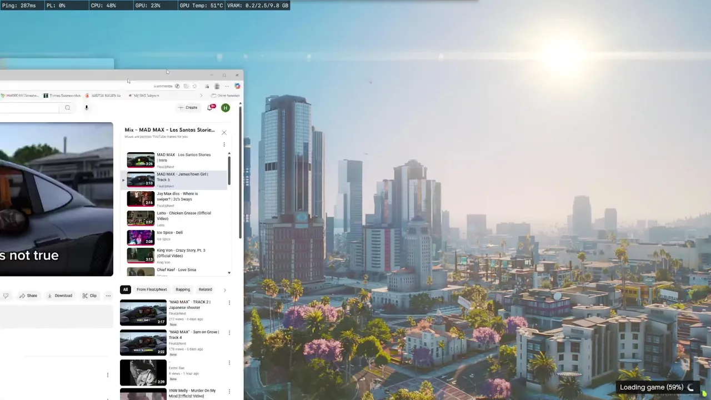Open the MAD MAX TRACK 2 Japanese shooter video
711x400 pixels.
pos(143,313)
